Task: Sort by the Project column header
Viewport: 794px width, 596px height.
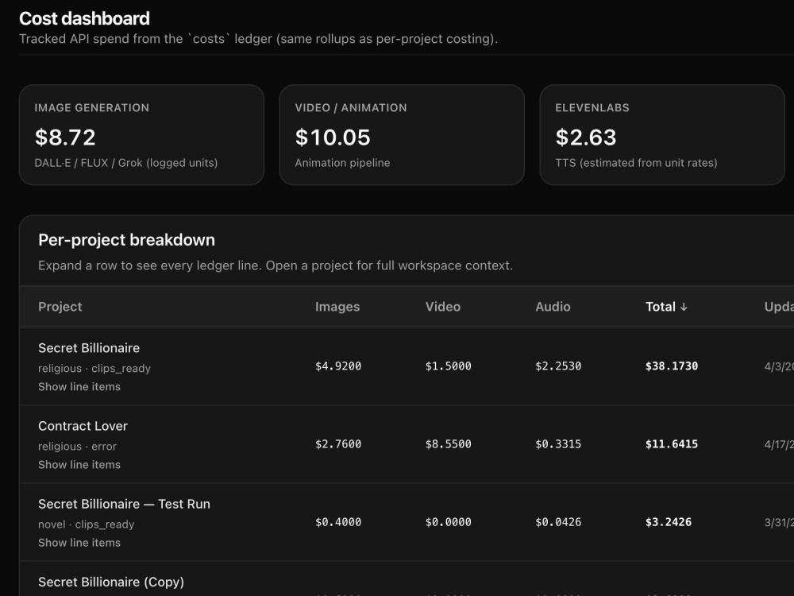Action: click(x=60, y=307)
